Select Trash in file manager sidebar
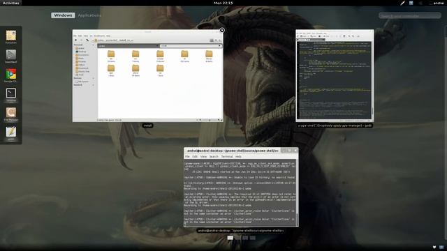This screenshot has height=251, width=447. pos(80,75)
